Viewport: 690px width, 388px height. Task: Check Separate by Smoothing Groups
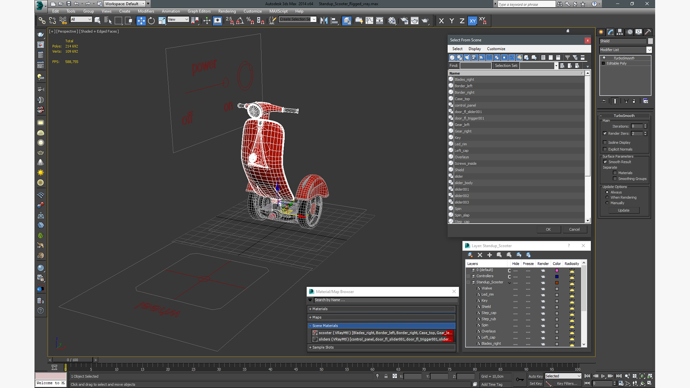(615, 179)
